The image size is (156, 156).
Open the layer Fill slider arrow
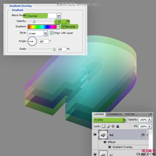(150, 126)
